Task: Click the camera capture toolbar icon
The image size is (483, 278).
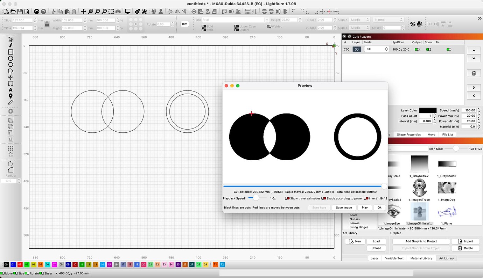Action: point(118,11)
